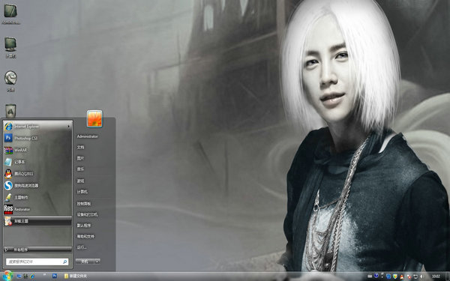Launch Photoshop CS3 from the Start menu
450x281 pixels.
[37, 138]
